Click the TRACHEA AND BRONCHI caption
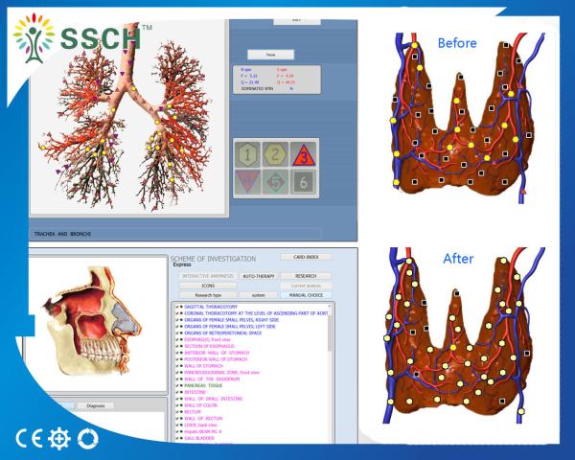This screenshot has width=575, height=460. tap(62, 234)
